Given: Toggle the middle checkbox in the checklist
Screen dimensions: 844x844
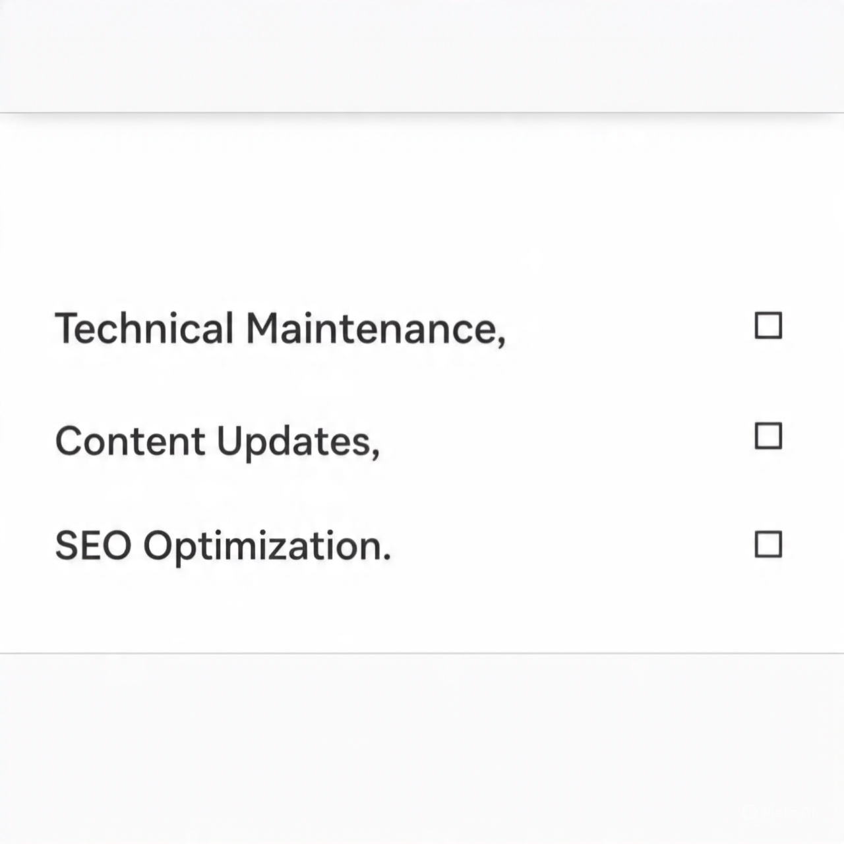Looking at the screenshot, I should click(x=767, y=436).
